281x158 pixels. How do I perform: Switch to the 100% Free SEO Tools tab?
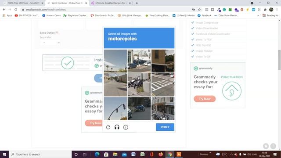24,3
